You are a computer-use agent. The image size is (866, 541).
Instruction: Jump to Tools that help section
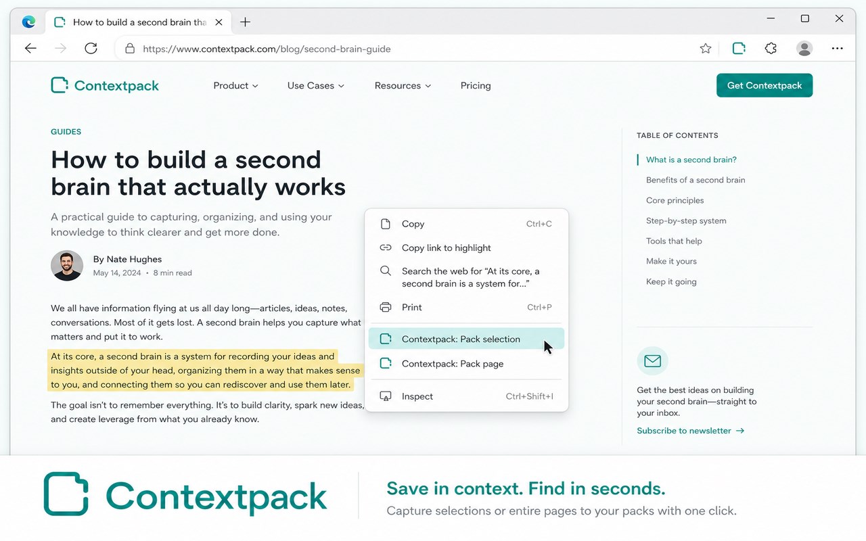(x=674, y=241)
